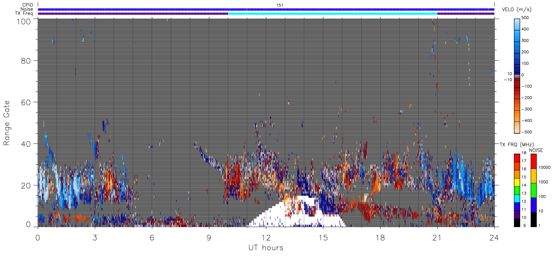Select the 9 label on the TX FRQ legend

[x=524, y=225]
